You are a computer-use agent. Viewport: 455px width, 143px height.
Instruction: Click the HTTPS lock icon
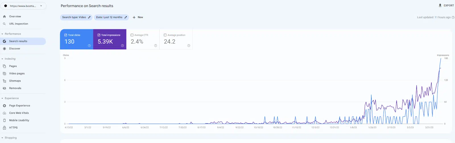point(4,128)
